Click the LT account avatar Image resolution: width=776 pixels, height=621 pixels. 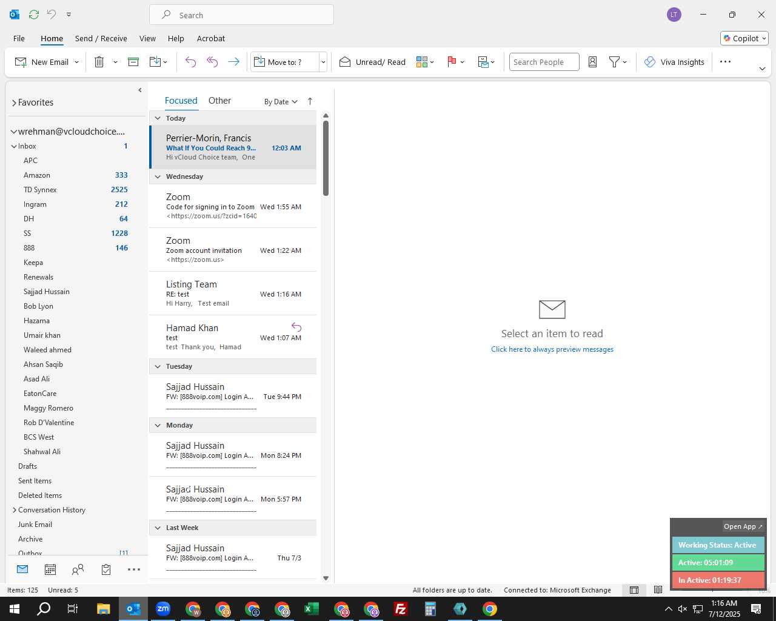(x=674, y=15)
